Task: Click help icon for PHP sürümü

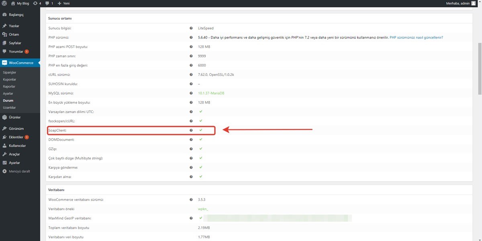Action: click(x=191, y=37)
